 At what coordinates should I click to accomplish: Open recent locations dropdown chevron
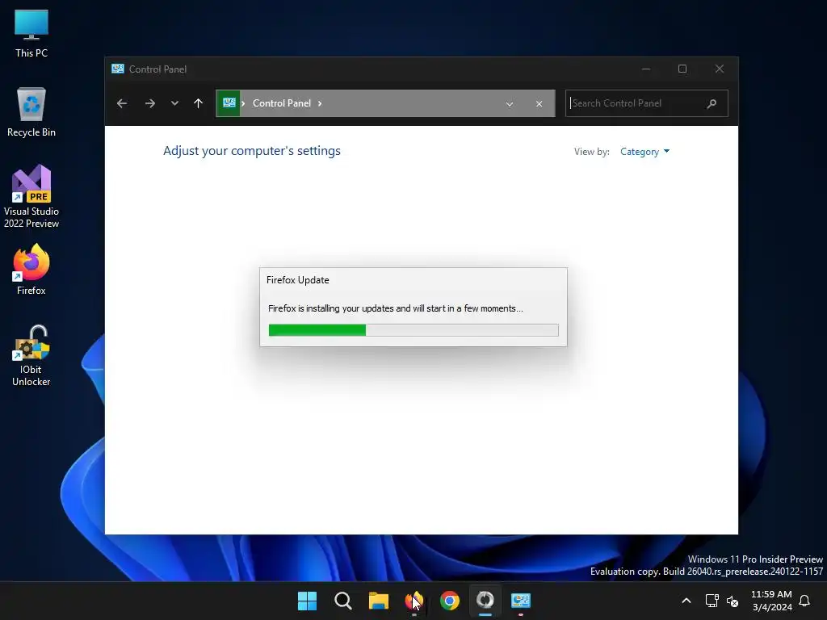click(x=174, y=103)
